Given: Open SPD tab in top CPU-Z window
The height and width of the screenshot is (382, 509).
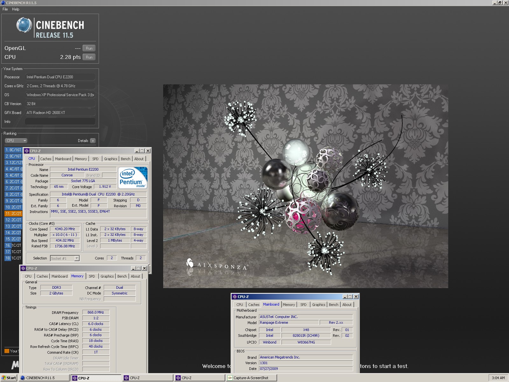Looking at the screenshot, I should (95, 159).
